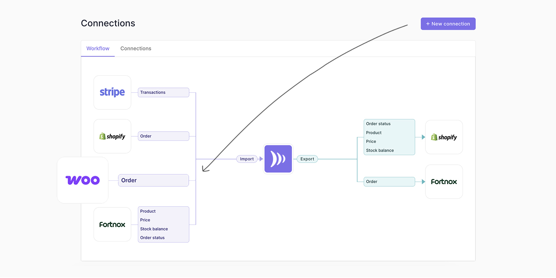Click Product in Shopify export list
This screenshot has width=556, height=278.
[x=374, y=133]
